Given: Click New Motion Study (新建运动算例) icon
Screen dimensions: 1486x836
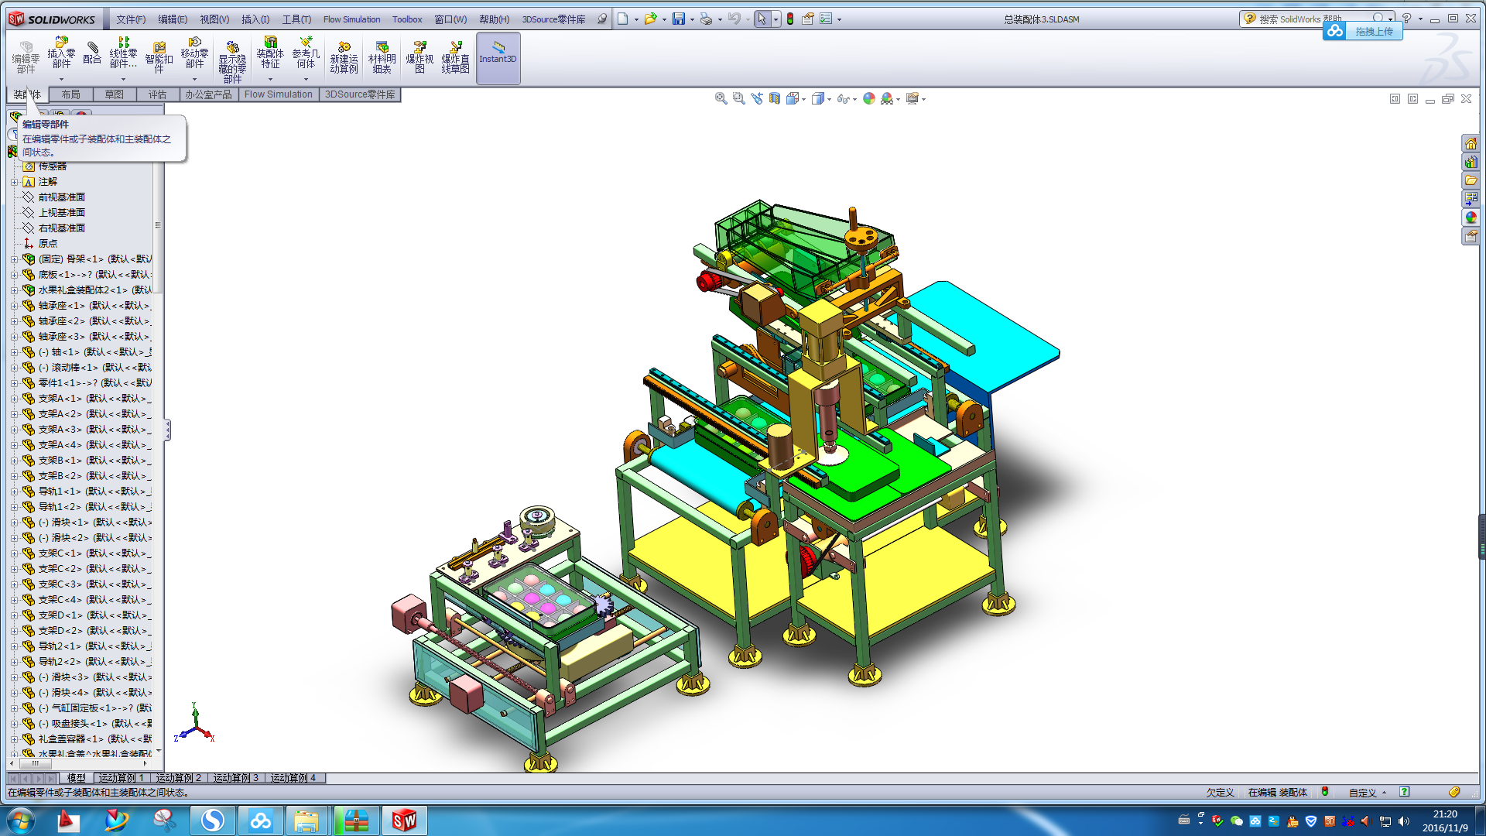Looking at the screenshot, I should click(x=344, y=57).
